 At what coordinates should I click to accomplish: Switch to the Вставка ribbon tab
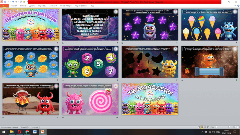(x=23, y=6)
